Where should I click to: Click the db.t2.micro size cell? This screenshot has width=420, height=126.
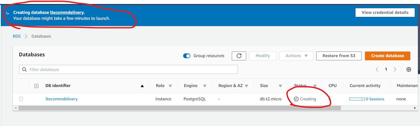(271, 99)
